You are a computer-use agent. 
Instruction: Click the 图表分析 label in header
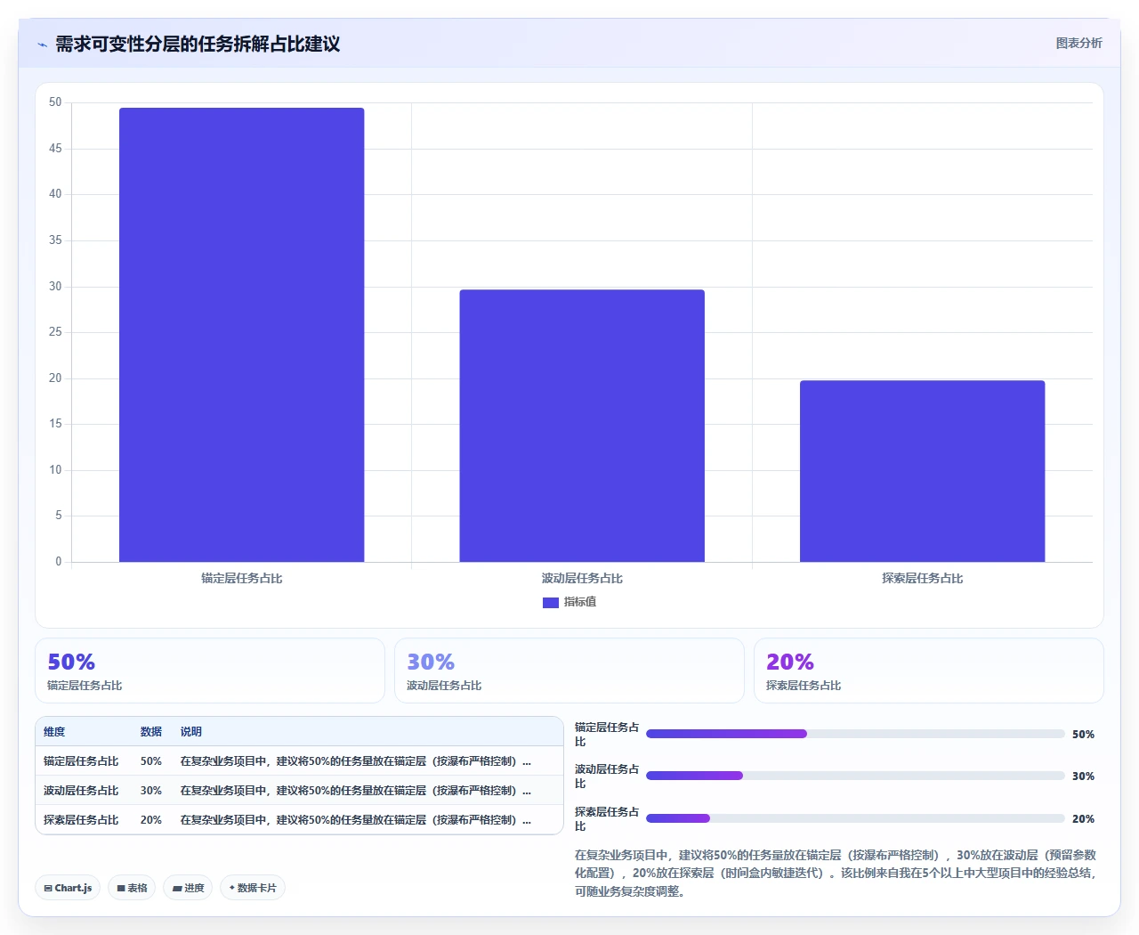pos(1078,43)
